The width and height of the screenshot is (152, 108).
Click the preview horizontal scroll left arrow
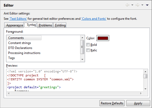tap(9, 94)
